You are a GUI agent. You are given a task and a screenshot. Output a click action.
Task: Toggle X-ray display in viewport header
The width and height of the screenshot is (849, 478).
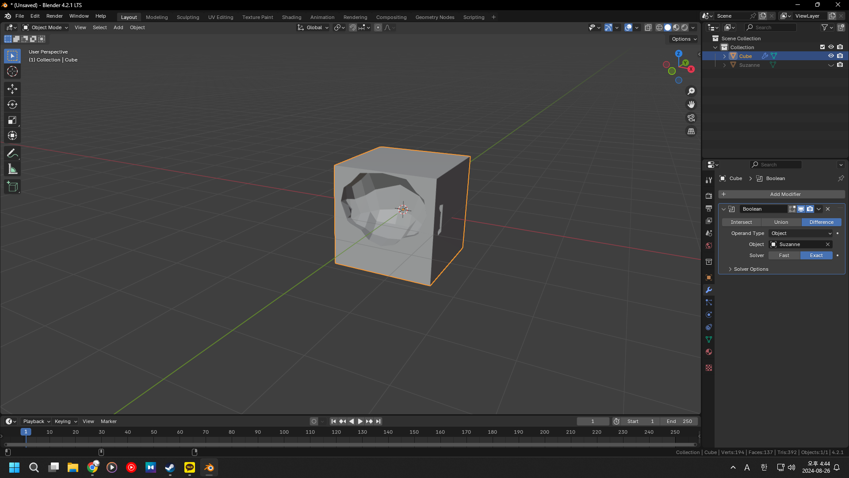[x=648, y=27]
